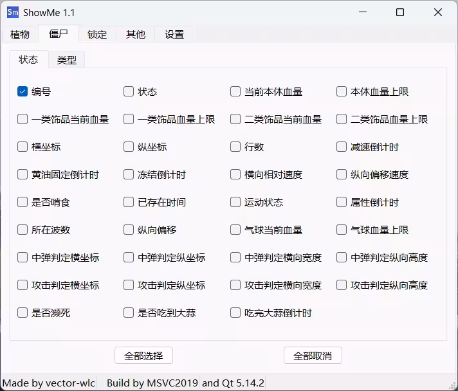Check 中弹判定纵向高度 option
Screen dimensions: 458x391
[342, 257]
